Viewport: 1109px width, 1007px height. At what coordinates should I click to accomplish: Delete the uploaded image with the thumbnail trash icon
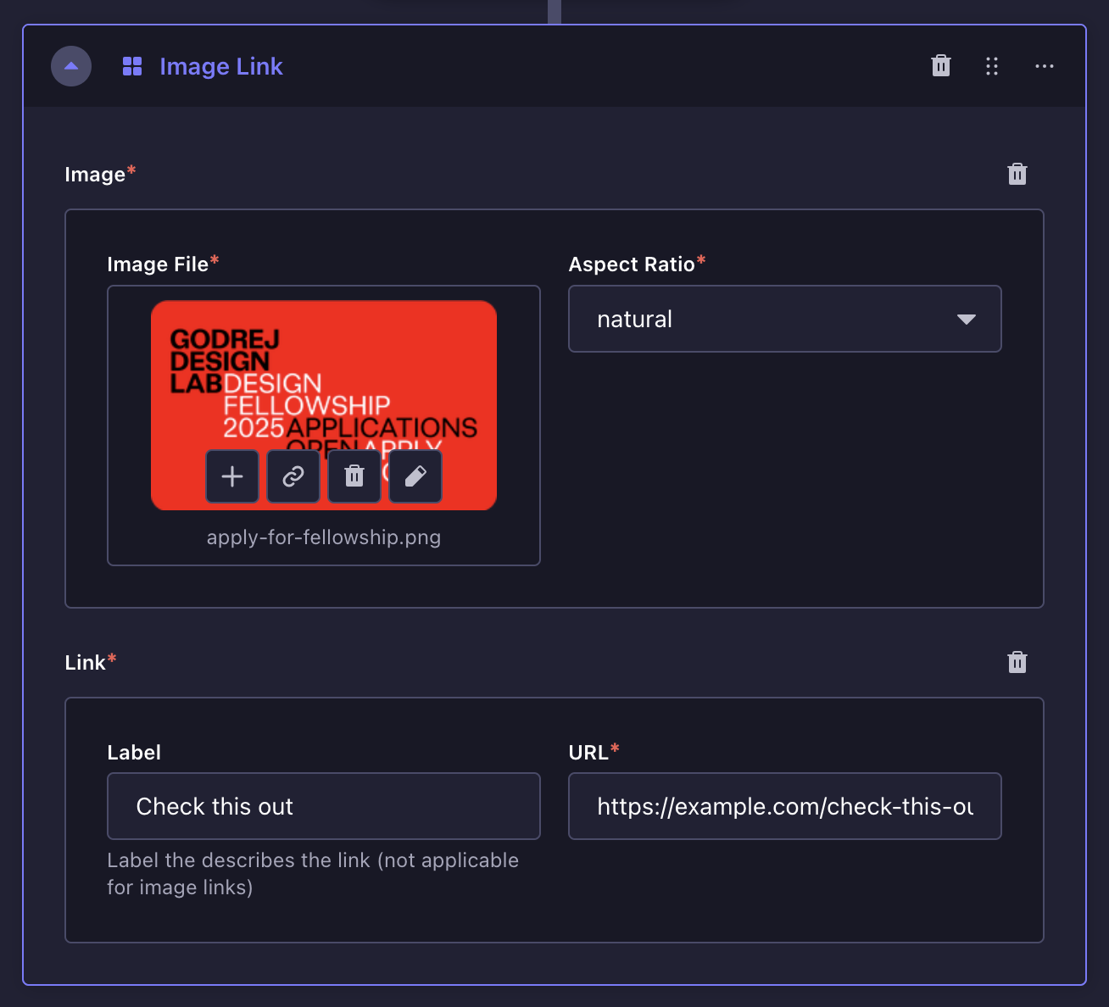(x=354, y=476)
